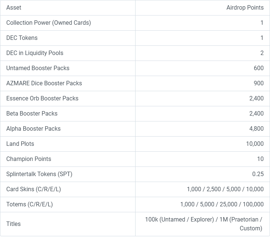The width and height of the screenshot is (270, 237).
Task: Select Alpha Booster Packs cell
Action: pyautogui.click(x=68, y=129)
